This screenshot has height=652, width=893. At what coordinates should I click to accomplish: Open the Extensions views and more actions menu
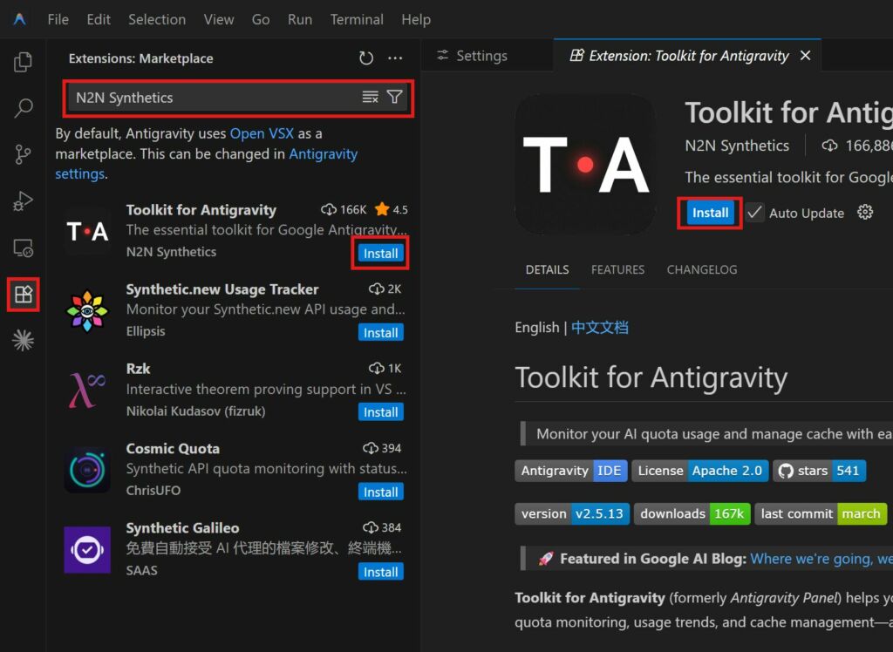(x=395, y=58)
